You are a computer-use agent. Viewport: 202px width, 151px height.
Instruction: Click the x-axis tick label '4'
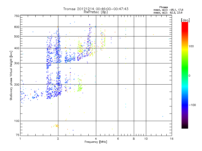point(96,139)
